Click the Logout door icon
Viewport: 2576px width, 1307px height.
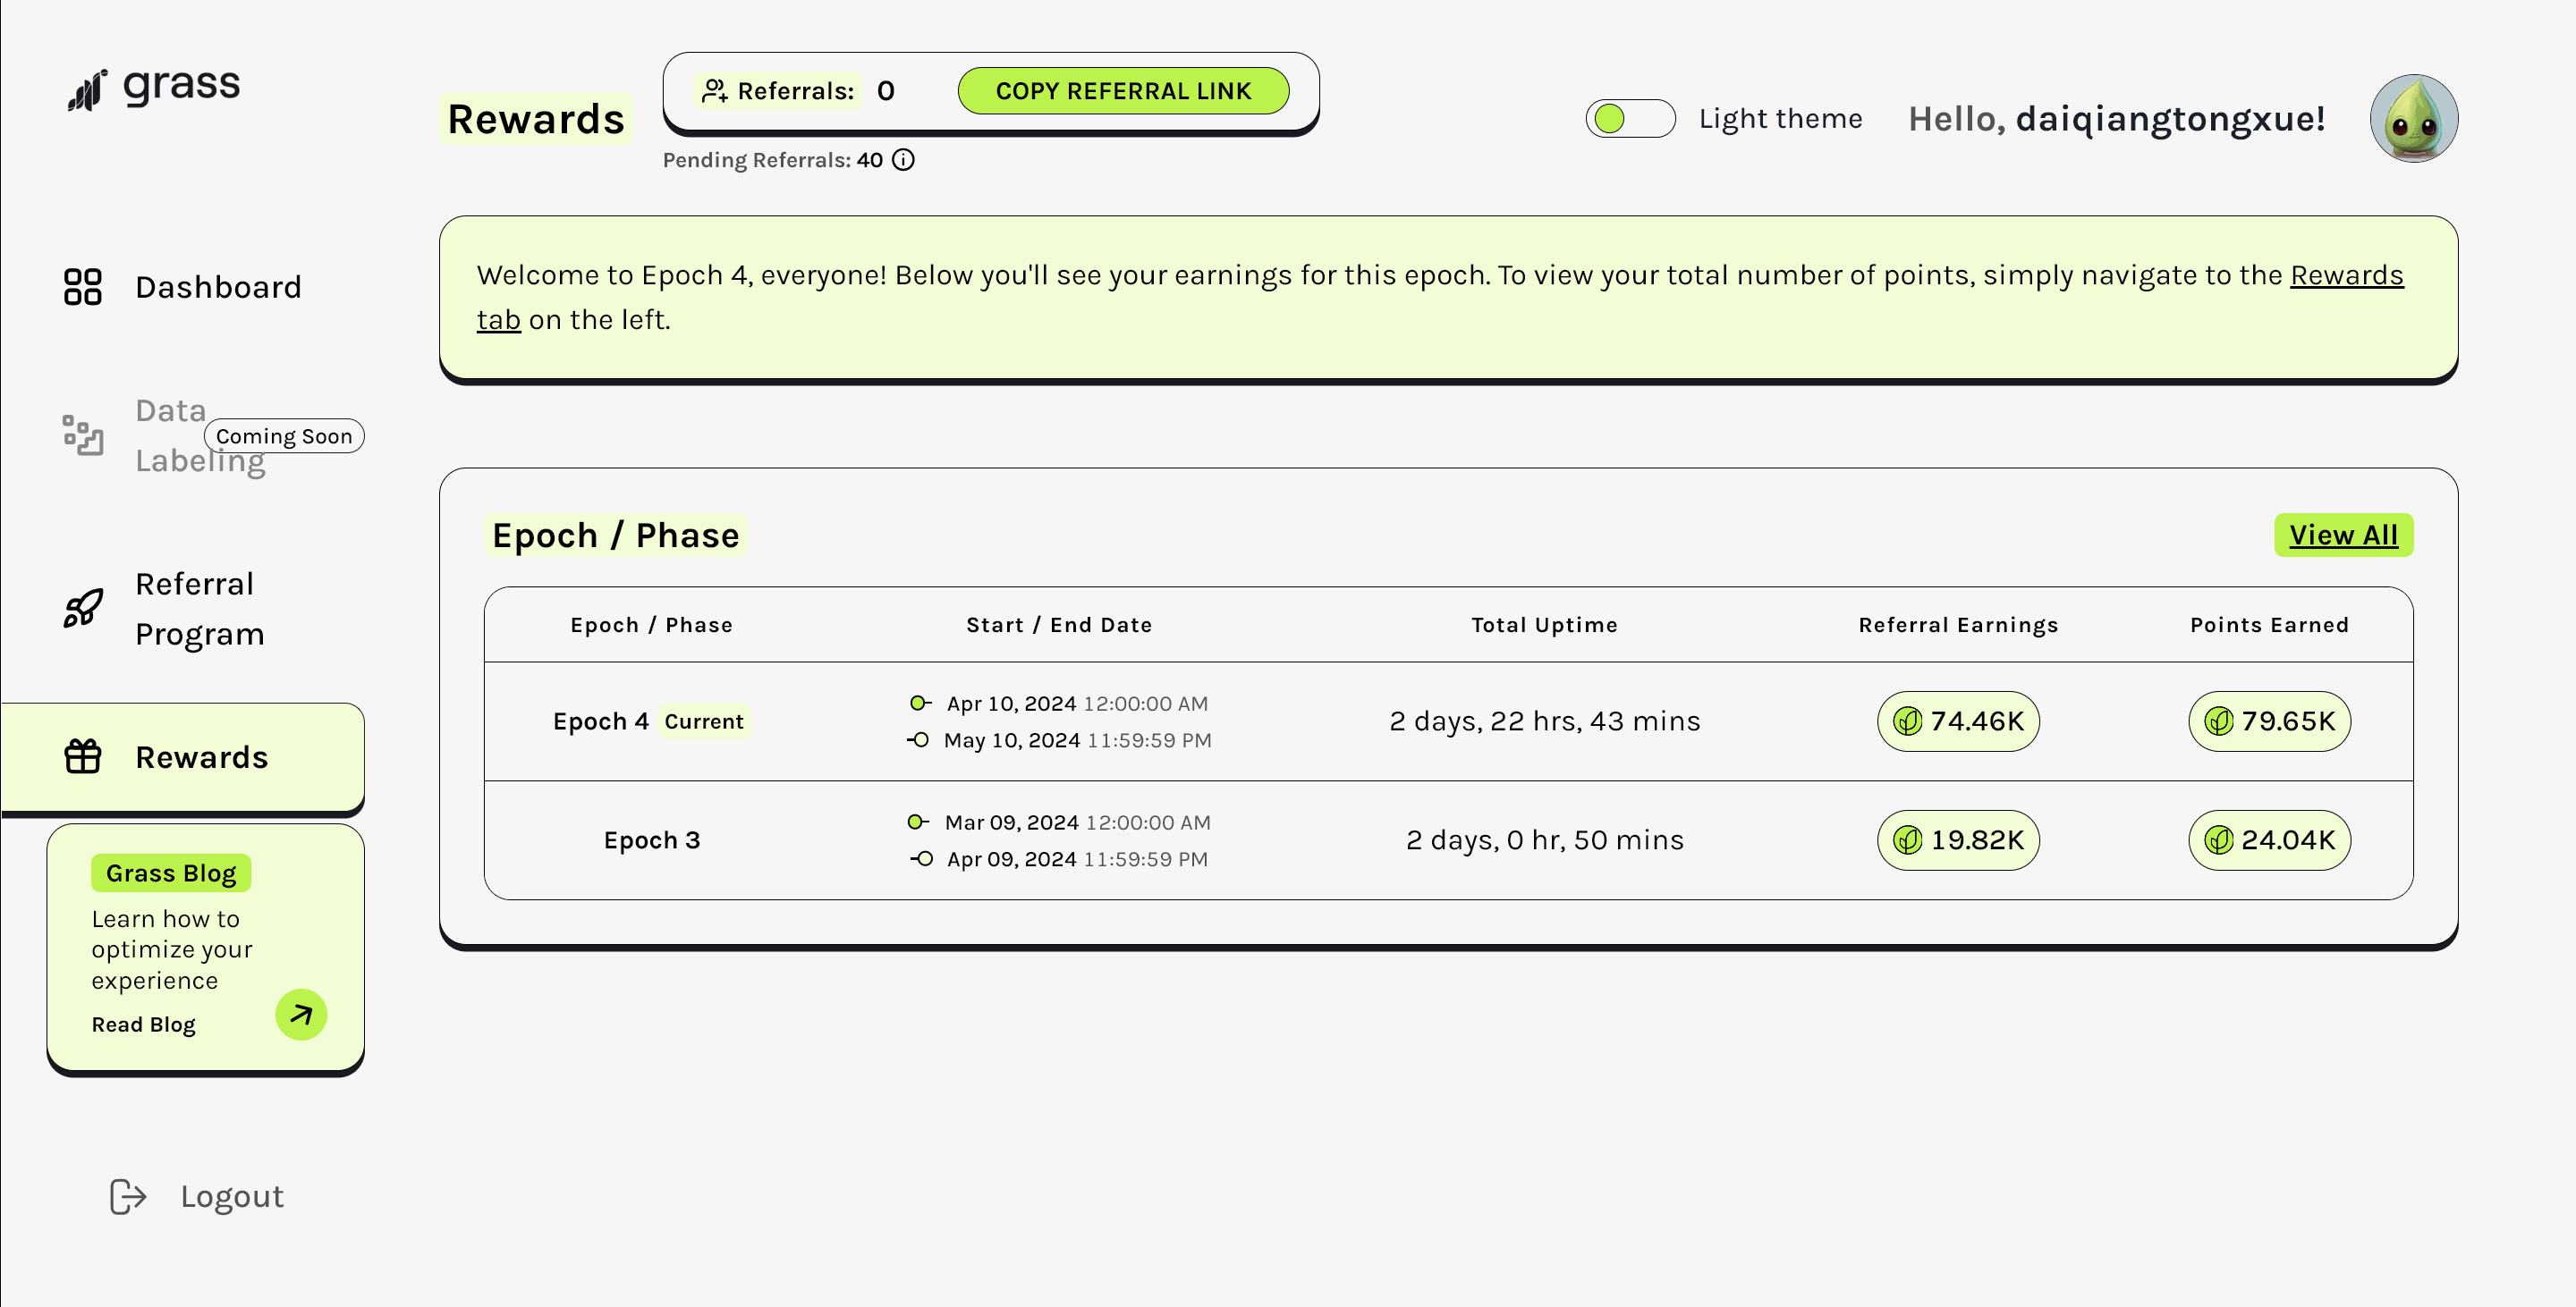[128, 1196]
